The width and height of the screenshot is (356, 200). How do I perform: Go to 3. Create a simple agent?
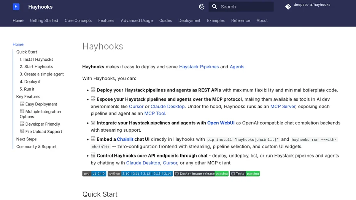(41, 74)
